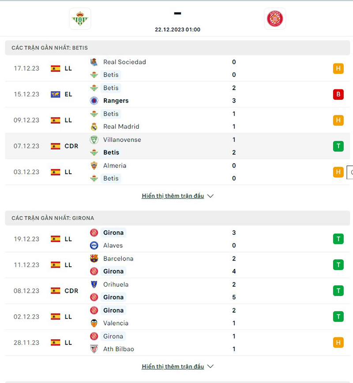Viewport: 353px width, 383px height.
Task: Click the search icon at the screen's right edge
Action: click(350, 172)
